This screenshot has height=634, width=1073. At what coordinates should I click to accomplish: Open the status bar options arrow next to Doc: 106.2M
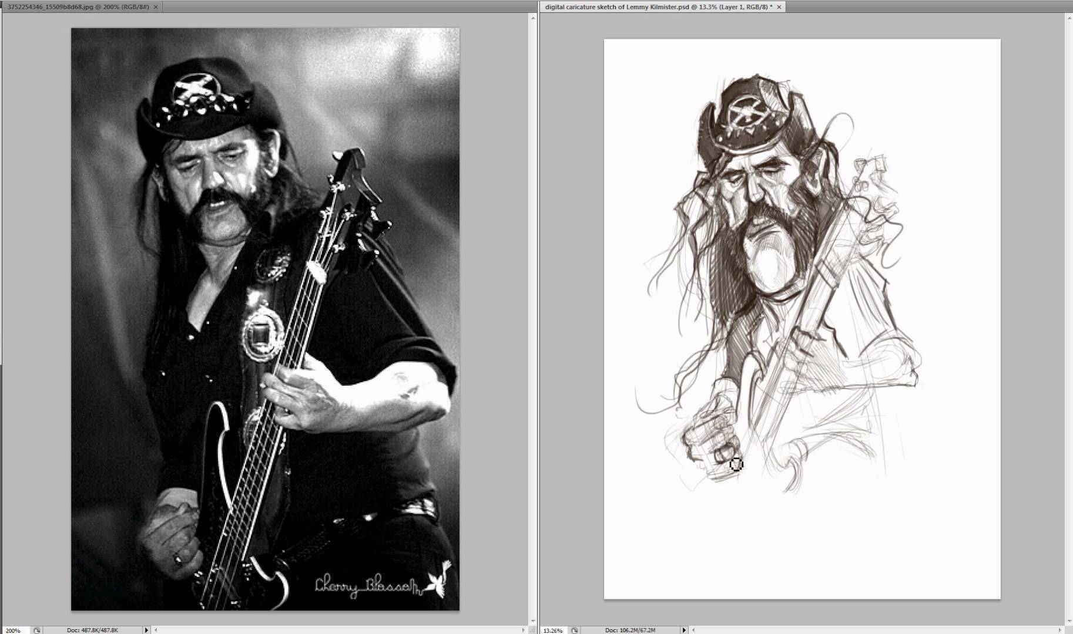pyautogui.click(x=683, y=629)
